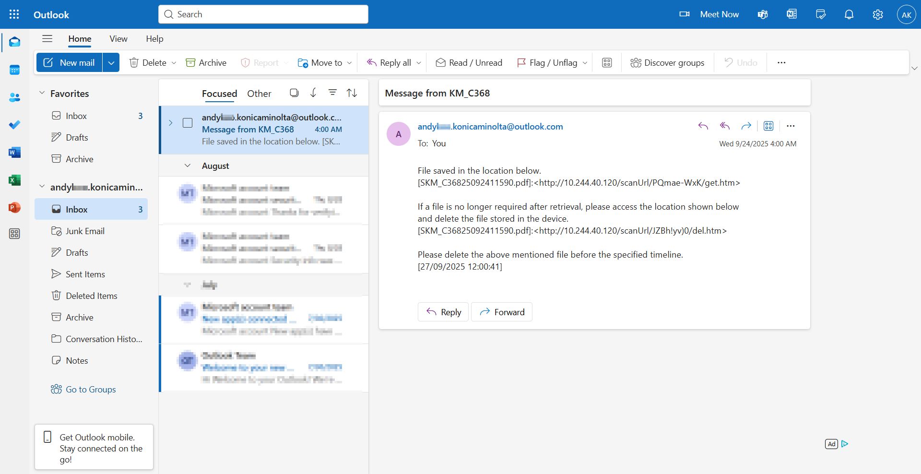Toggle the hamburger navigation pane button
Screen dimensions: 921x474
click(47, 39)
